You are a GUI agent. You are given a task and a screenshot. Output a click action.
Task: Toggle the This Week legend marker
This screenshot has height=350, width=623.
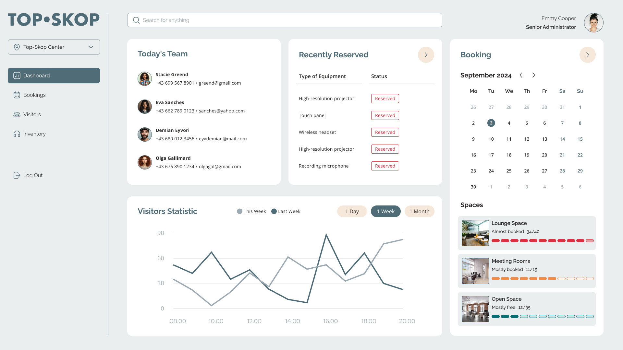[x=239, y=211]
